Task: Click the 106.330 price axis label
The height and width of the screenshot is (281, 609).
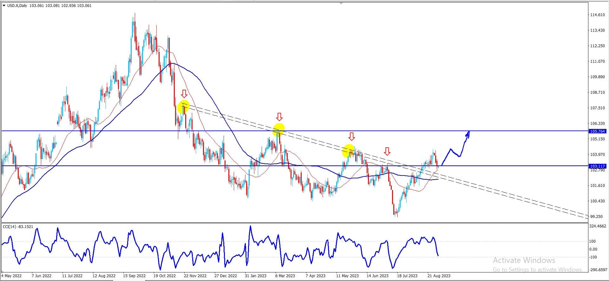Action: tap(597, 124)
